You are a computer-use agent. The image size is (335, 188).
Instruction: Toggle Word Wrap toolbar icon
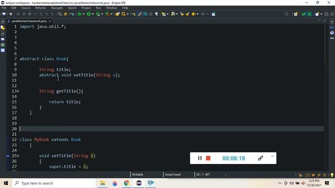[x=146, y=14]
